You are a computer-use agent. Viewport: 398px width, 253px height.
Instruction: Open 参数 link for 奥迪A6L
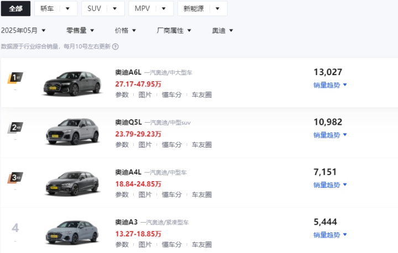(x=122, y=95)
